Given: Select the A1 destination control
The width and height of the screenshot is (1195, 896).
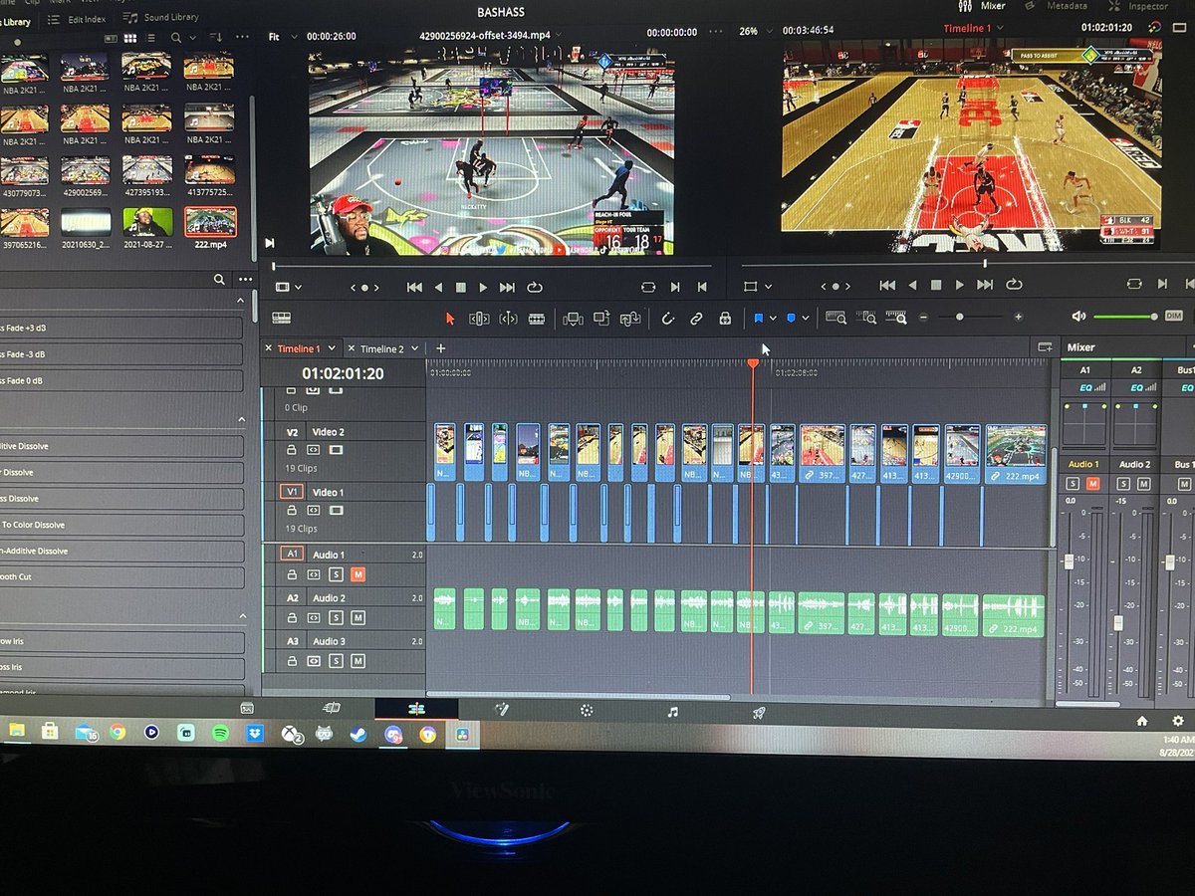Looking at the screenshot, I should click(x=292, y=554).
